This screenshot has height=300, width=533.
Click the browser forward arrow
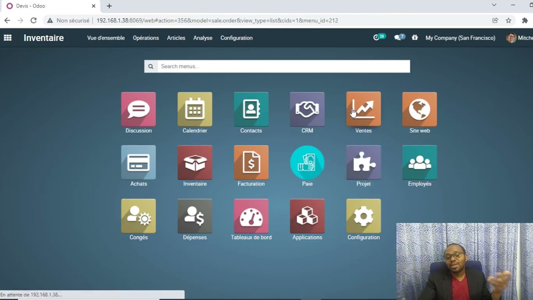click(x=20, y=20)
